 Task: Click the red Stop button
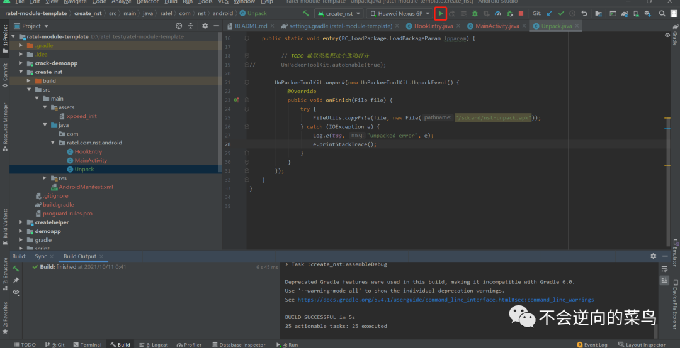coord(521,14)
